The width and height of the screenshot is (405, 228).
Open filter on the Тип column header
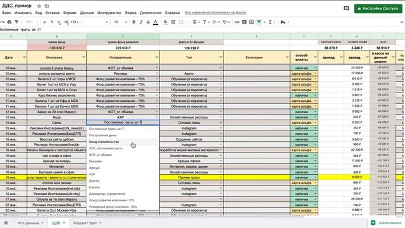[221, 58]
